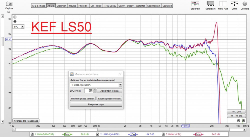Set frequency range to 10 .. 200
The image size is (250, 137).
coord(236,112)
